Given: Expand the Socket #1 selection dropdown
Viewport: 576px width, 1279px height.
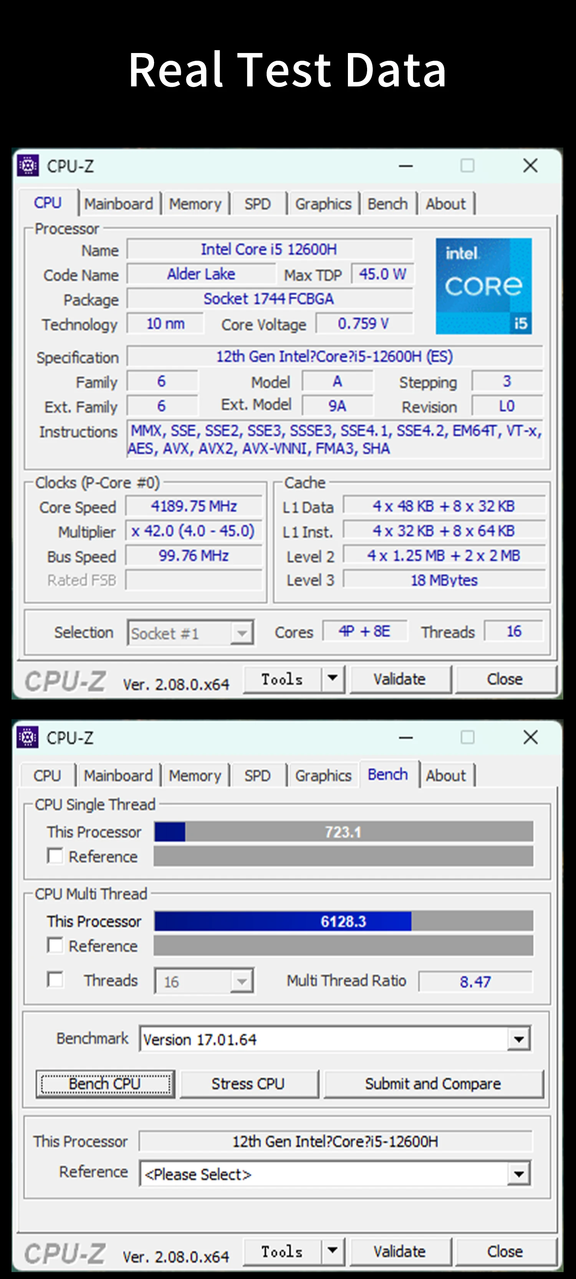Looking at the screenshot, I should click(242, 633).
